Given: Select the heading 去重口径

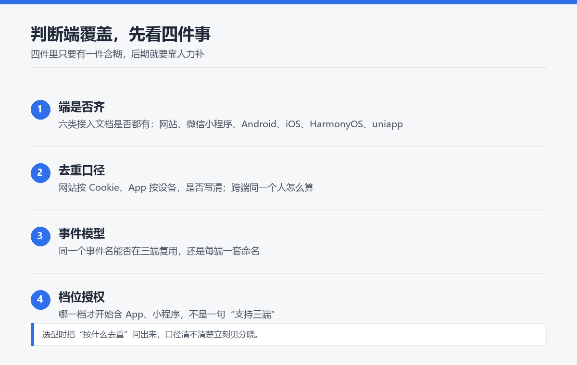Looking at the screenshot, I should 82,170.
